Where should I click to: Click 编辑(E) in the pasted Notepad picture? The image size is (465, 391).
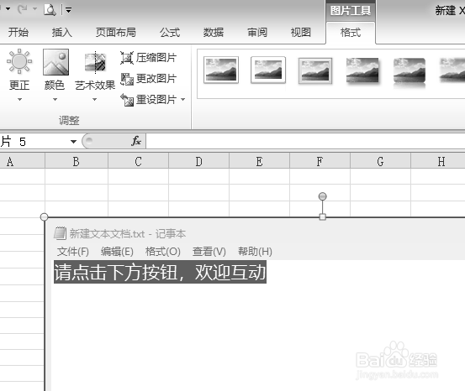coord(117,252)
